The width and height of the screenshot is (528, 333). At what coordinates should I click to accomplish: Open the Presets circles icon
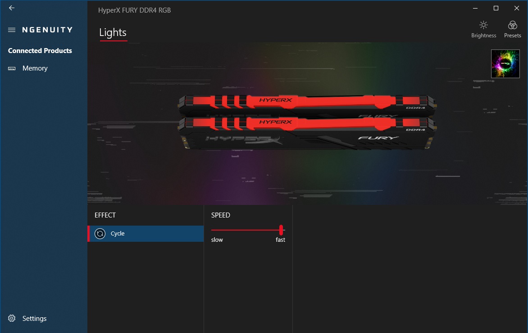coord(513,25)
